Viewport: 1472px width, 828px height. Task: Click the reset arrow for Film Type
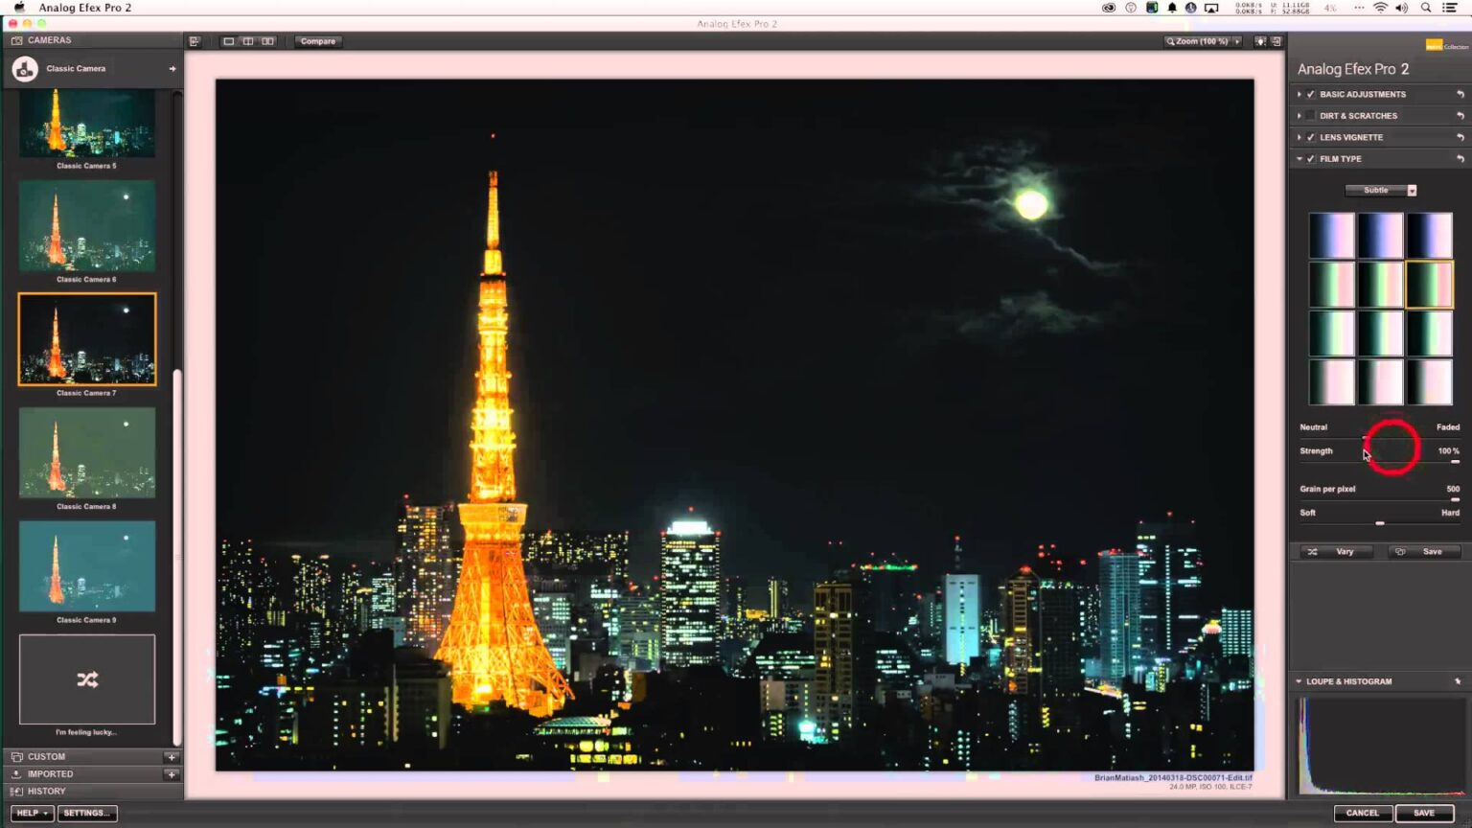tap(1461, 158)
